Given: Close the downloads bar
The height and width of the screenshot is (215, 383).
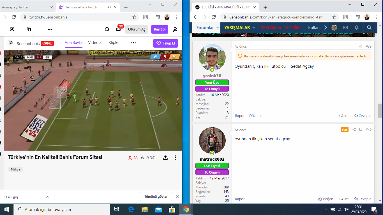Looking at the screenshot, I should tap(177, 197).
